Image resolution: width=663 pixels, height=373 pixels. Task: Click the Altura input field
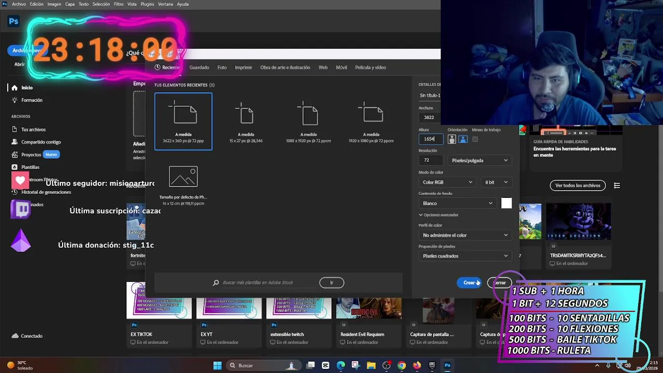431,139
